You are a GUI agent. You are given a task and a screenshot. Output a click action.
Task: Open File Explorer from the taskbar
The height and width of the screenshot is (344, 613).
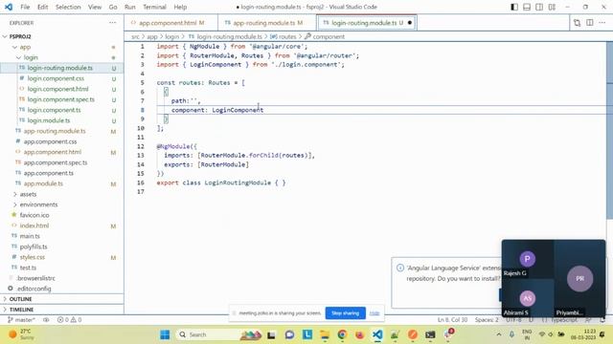[325, 334]
